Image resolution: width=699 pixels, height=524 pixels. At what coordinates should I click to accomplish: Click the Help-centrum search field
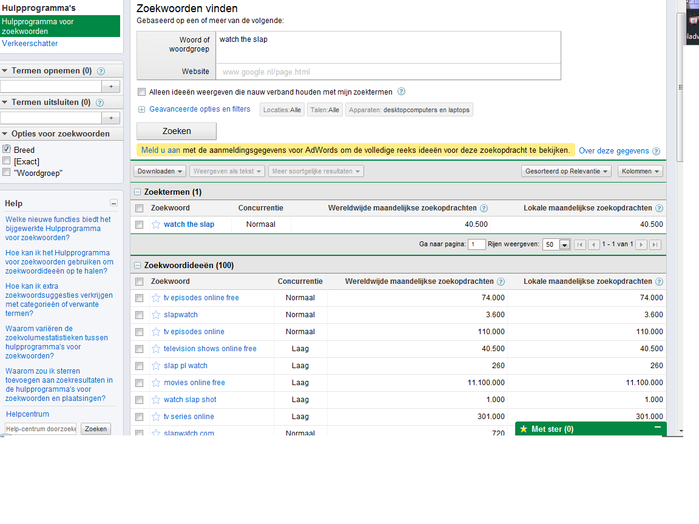41,429
